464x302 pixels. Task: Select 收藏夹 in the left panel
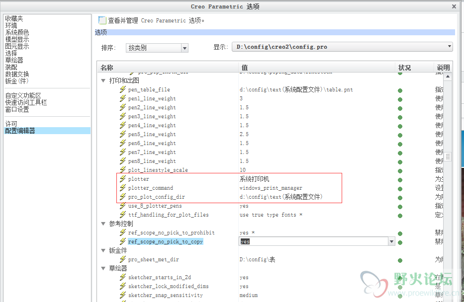(x=14, y=18)
